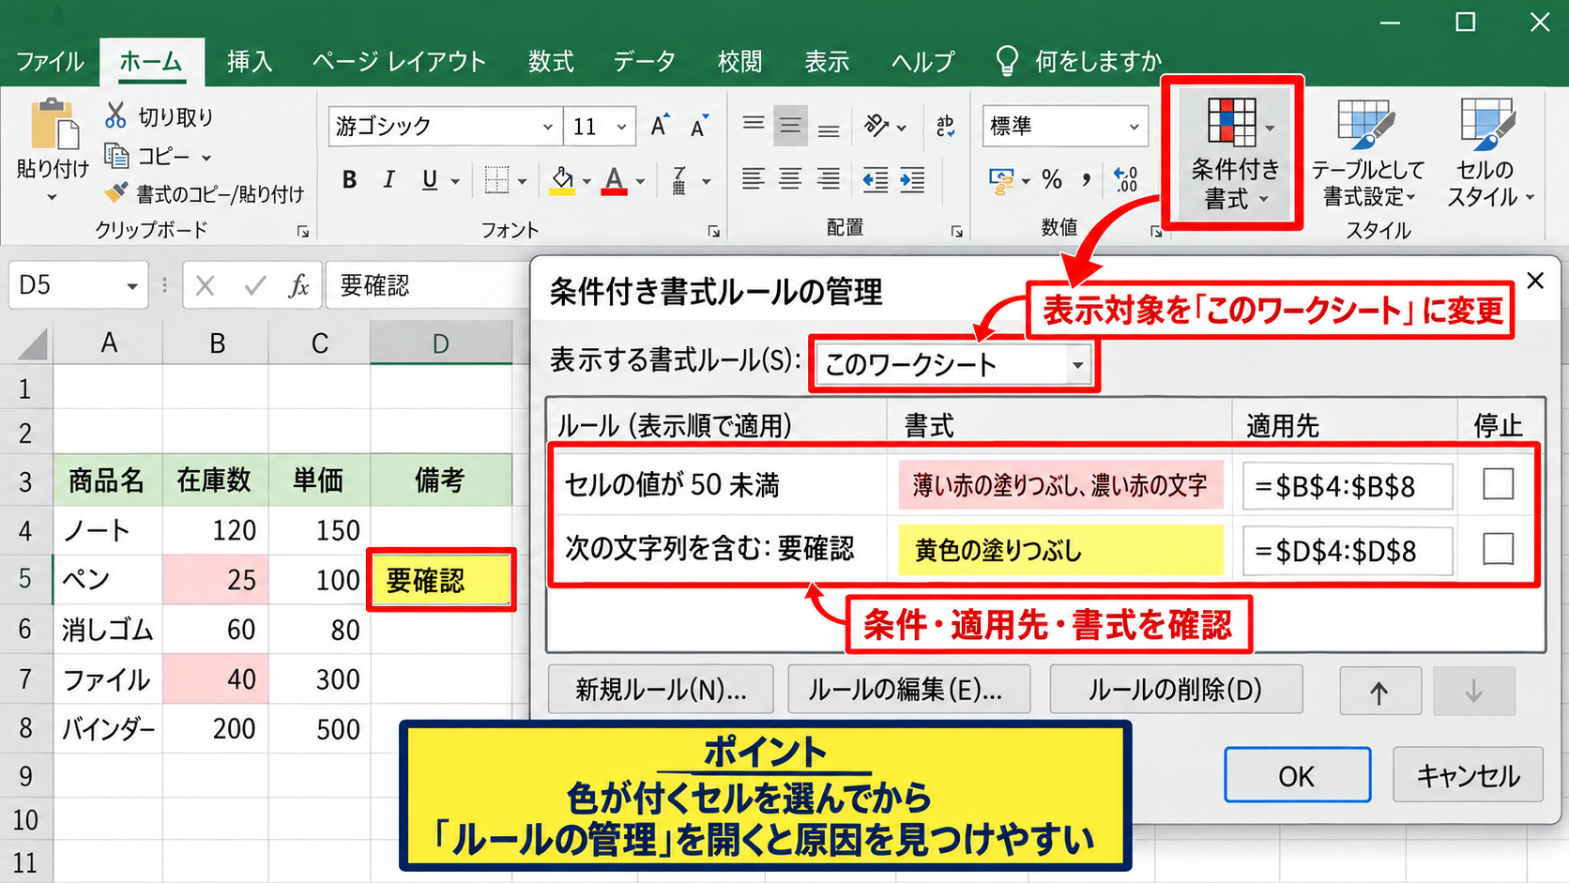Apply underline formatting
This screenshot has width=1569, height=883.
click(430, 179)
